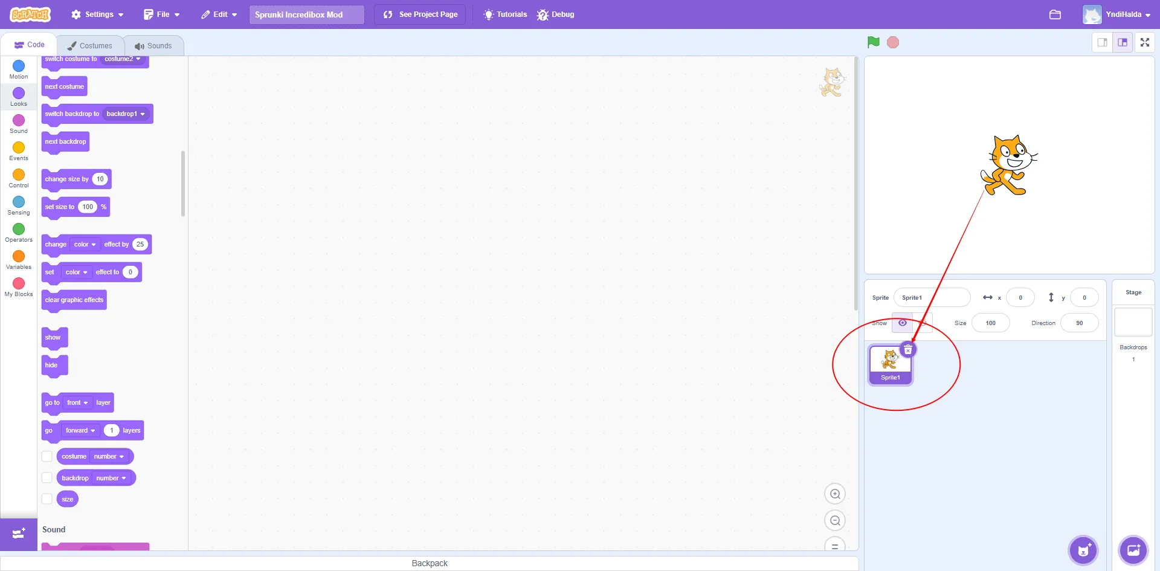
Task: Select the My Blocks category circle
Action: 19,283
